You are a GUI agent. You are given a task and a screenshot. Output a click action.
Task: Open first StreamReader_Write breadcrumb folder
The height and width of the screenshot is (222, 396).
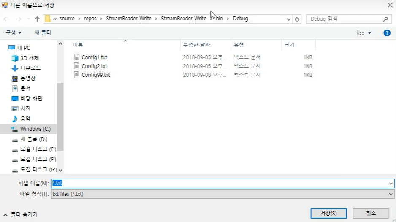pyautogui.click(x=128, y=19)
